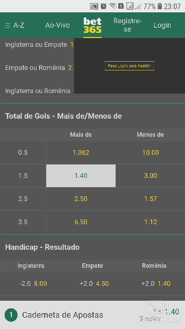Tap Login in the header
Image resolution: width=185 pixels, height=329 pixels.
[x=162, y=25]
